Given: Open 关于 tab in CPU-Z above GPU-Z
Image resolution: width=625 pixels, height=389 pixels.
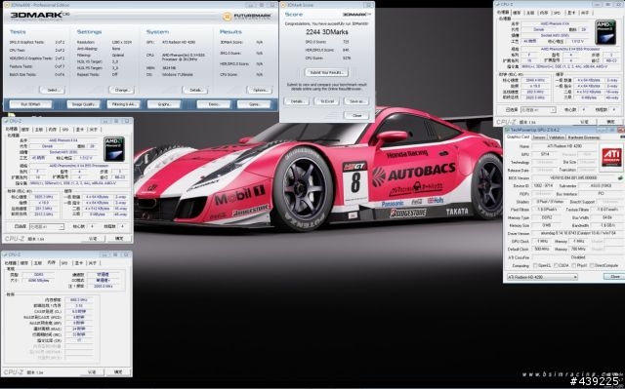Looking at the screenshot, I should (x=585, y=13).
